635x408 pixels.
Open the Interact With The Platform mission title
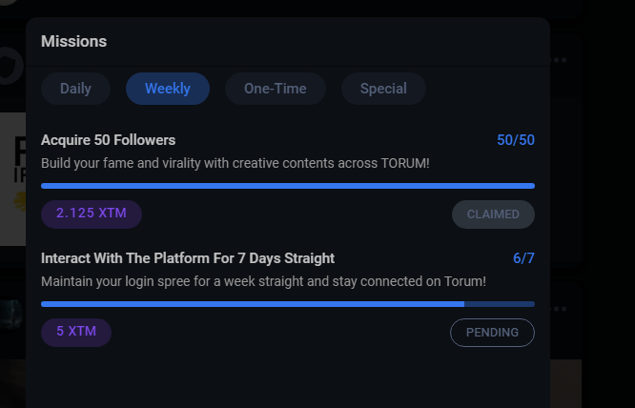[x=188, y=258]
